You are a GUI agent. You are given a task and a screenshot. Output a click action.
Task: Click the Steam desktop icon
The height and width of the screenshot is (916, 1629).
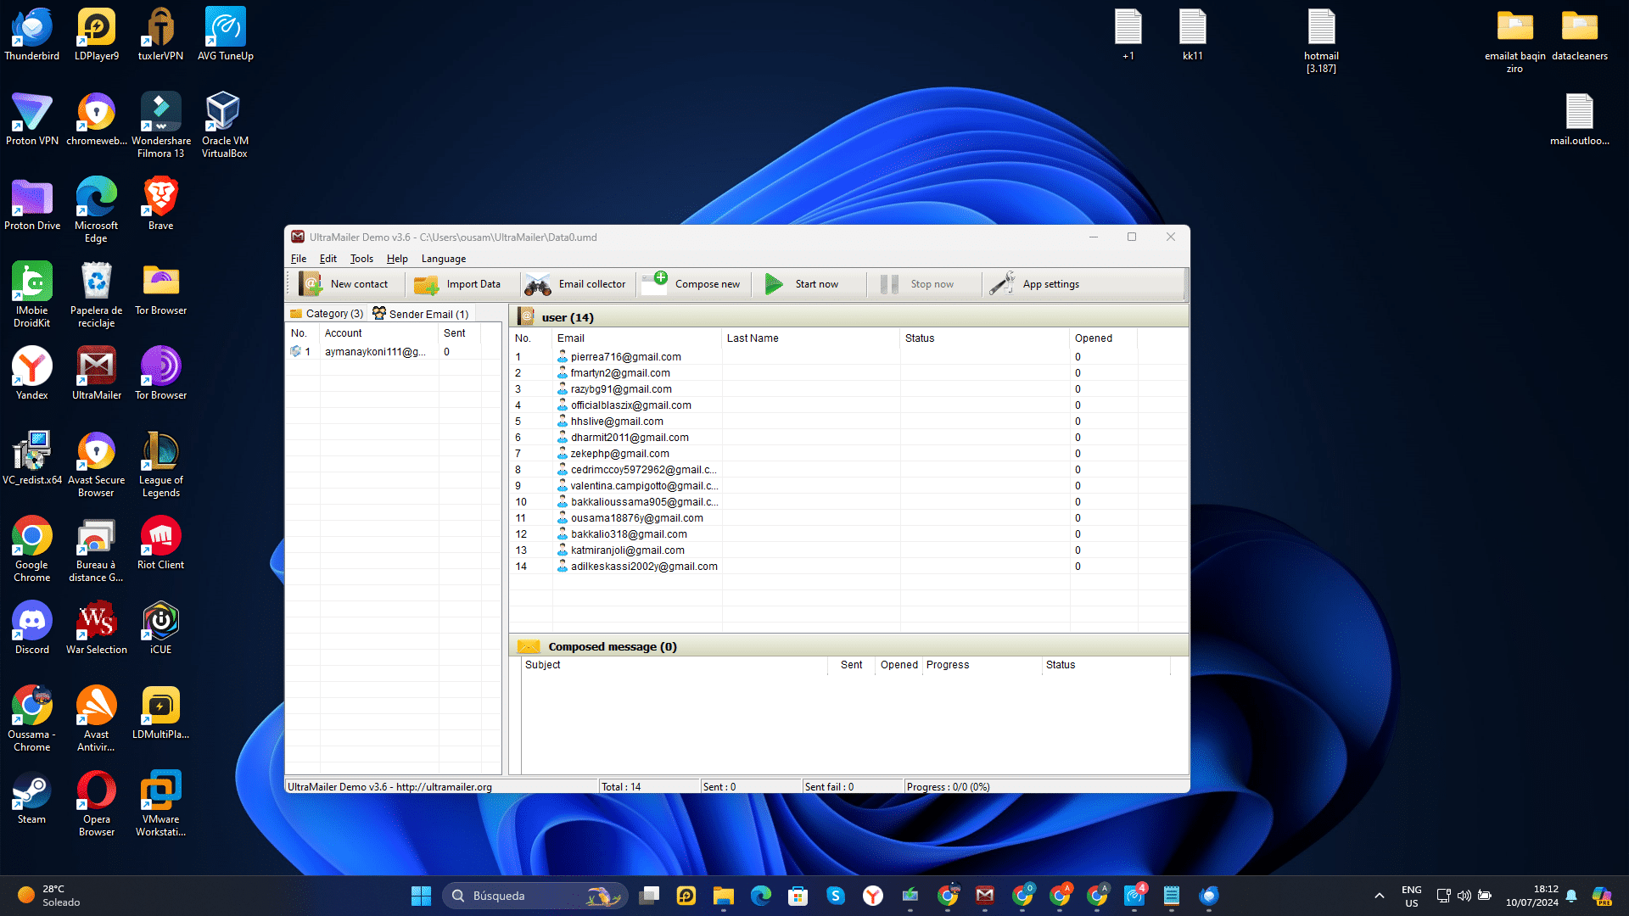[32, 798]
